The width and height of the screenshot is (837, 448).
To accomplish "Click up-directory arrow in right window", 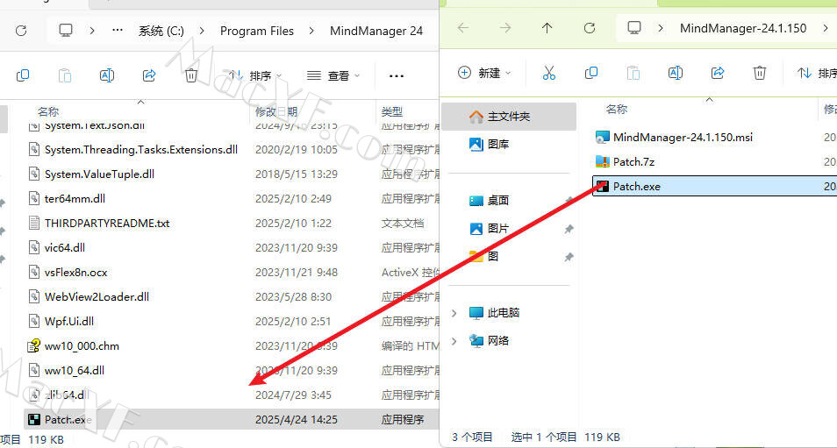I will tap(547, 28).
